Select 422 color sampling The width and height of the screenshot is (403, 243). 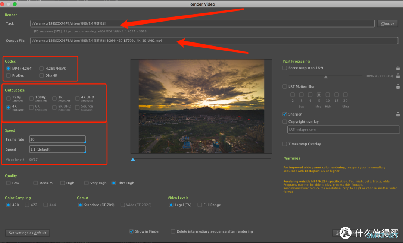[x=27, y=205]
